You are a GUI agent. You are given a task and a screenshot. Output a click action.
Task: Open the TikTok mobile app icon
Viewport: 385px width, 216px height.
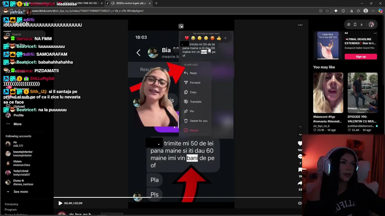355,25
